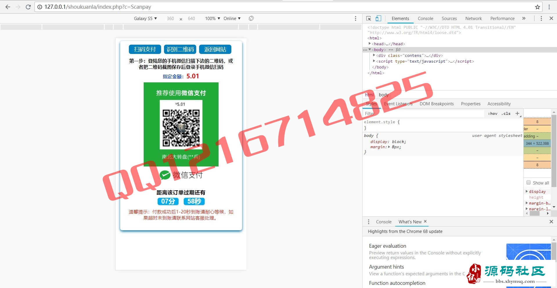Edit the viewport height 640 field
557x288 pixels.
pos(191,18)
